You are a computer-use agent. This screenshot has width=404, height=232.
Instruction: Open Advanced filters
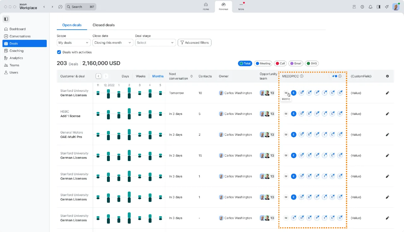click(194, 43)
